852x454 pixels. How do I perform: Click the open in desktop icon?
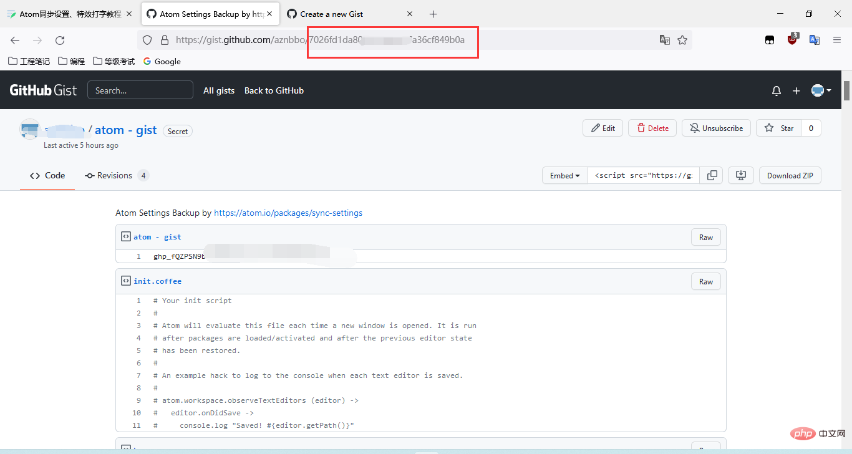click(741, 176)
